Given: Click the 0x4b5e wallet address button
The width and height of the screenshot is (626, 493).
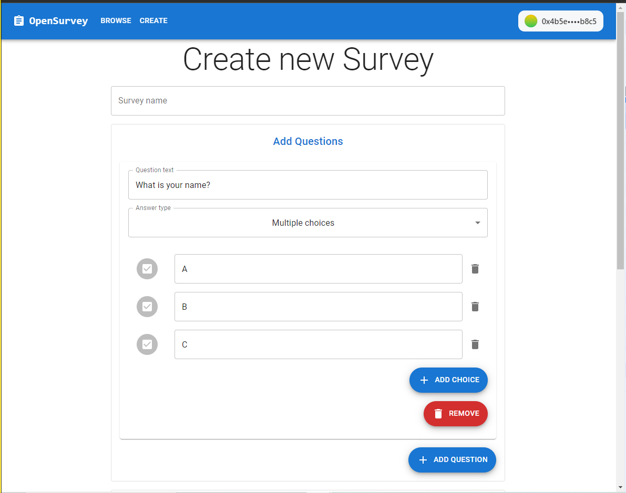Looking at the screenshot, I should [x=561, y=21].
